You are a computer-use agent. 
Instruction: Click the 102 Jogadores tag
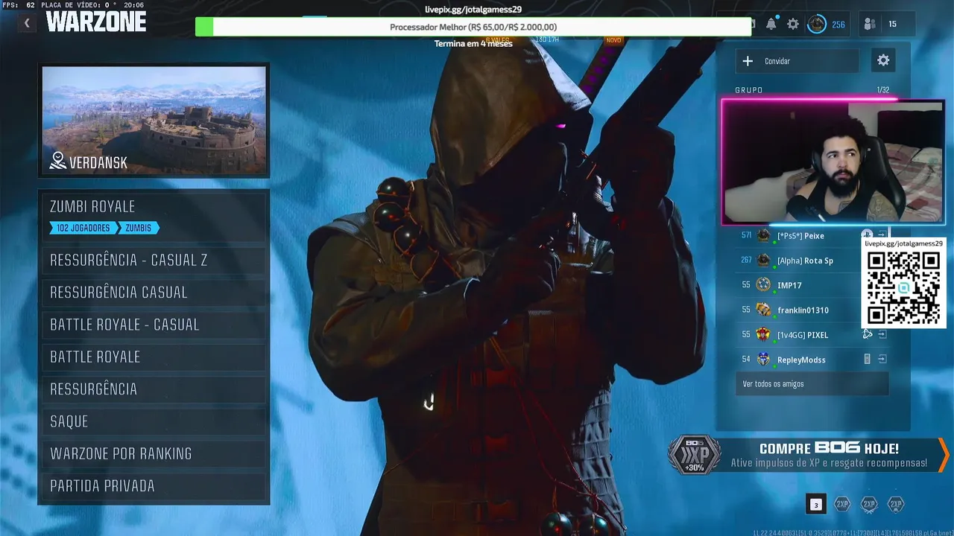point(83,228)
